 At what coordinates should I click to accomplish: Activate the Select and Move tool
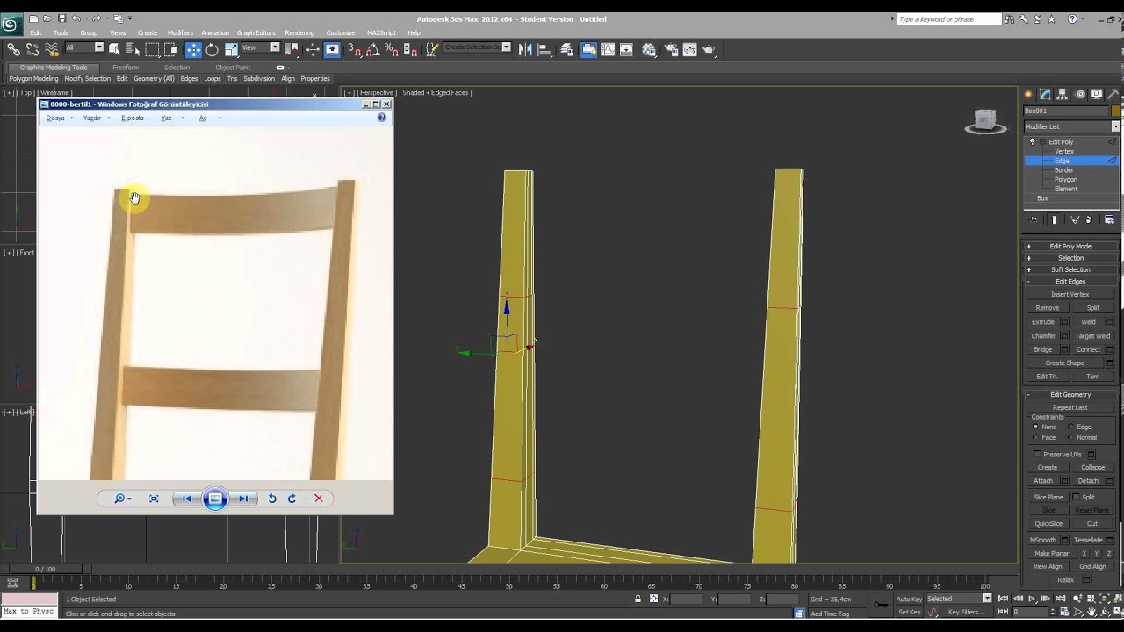coord(193,49)
